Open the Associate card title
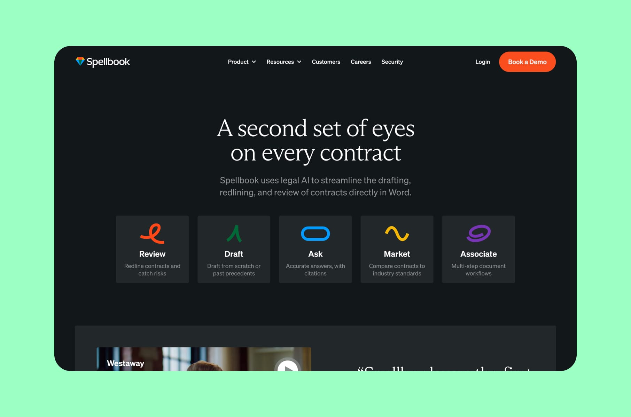This screenshot has height=417, width=631. pyautogui.click(x=478, y=254)
